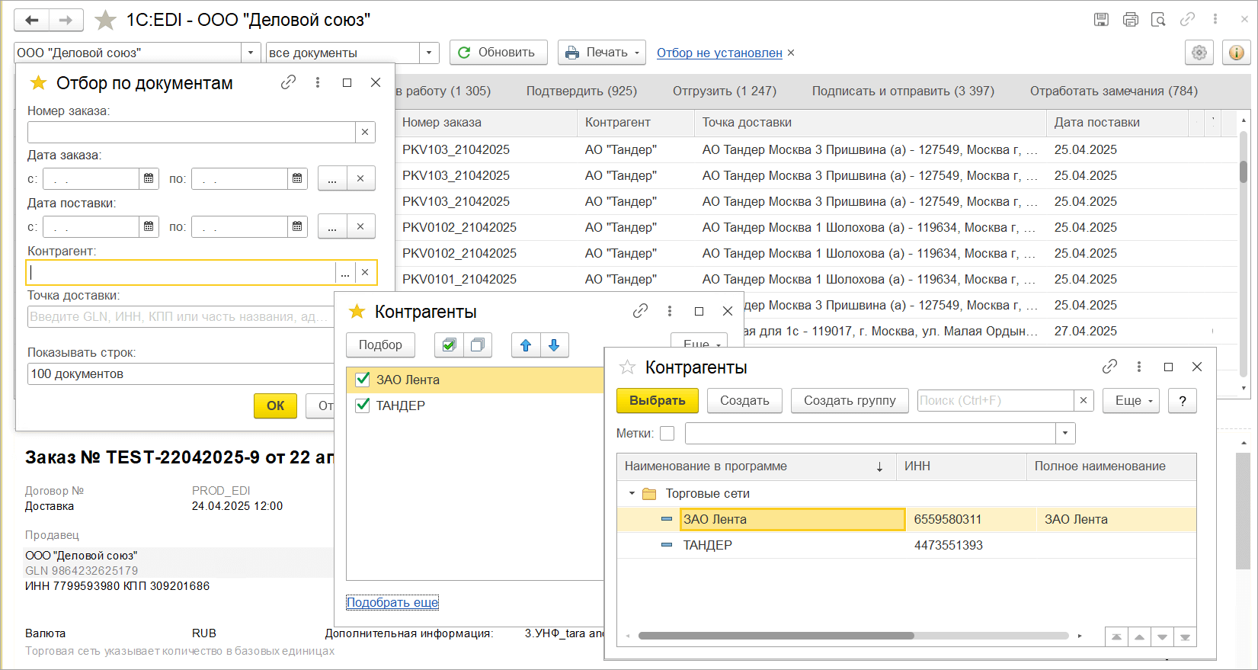Collapse the Торговые сети folder
Image resolution: width=1258 pixels, height=670 pixels.
632,494
